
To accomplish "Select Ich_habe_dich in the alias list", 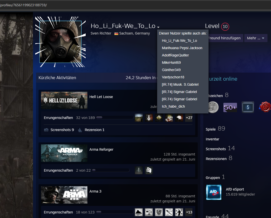I will pyautogui.click(x=173, y=106).
